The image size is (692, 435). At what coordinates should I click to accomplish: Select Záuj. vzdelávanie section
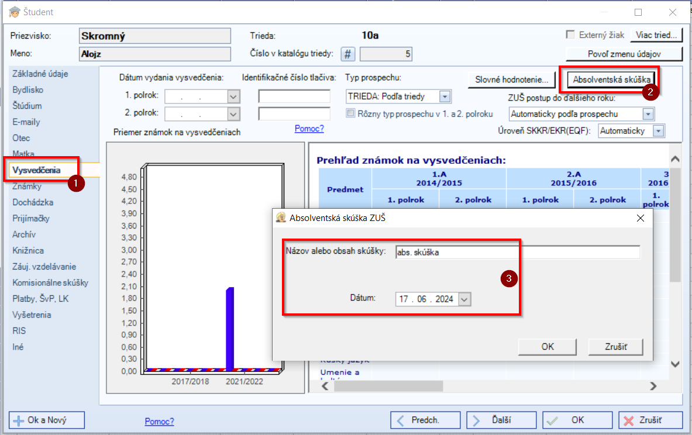click(x=44, y=267)
